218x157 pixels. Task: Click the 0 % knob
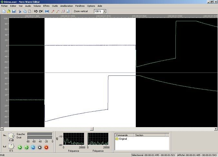pos(11,146)
